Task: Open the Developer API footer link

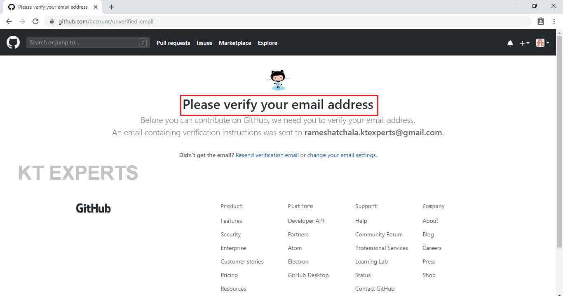Action: click(x=306, y=221)
